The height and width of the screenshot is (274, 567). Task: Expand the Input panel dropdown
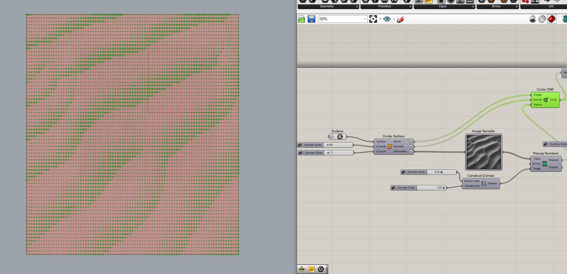click(473, 6)
